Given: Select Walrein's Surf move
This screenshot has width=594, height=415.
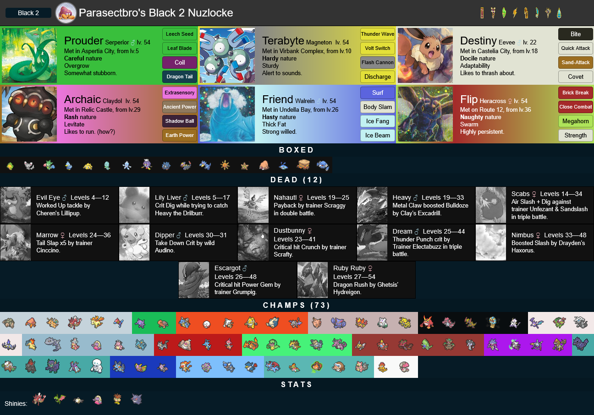Looking at the screenshot, I should (378, 93).
